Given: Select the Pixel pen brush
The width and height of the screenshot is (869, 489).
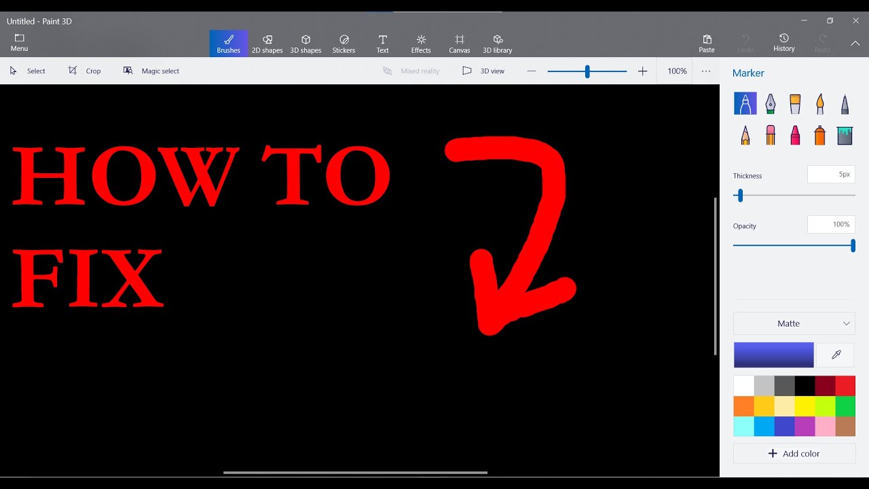Looking at the screenshot, I should pyautogui.click(x=845, y=103).
